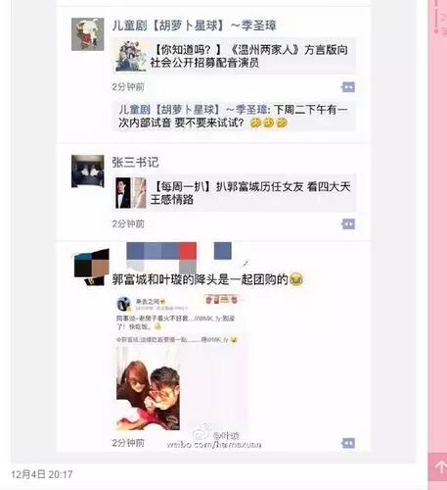
Task: Open thumbnail of 每周一扒 article
Action: click(131, 193)
